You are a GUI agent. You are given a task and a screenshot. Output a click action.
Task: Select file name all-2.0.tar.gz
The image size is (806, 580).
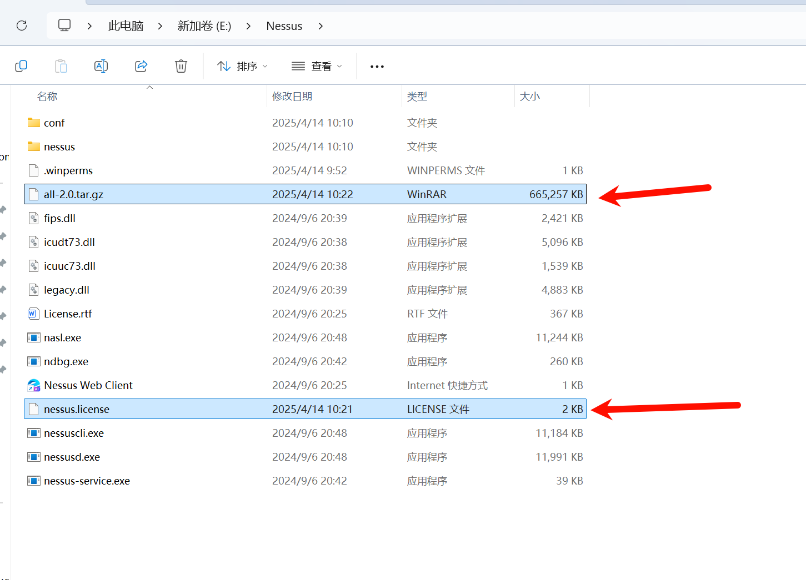pos(74,194)
